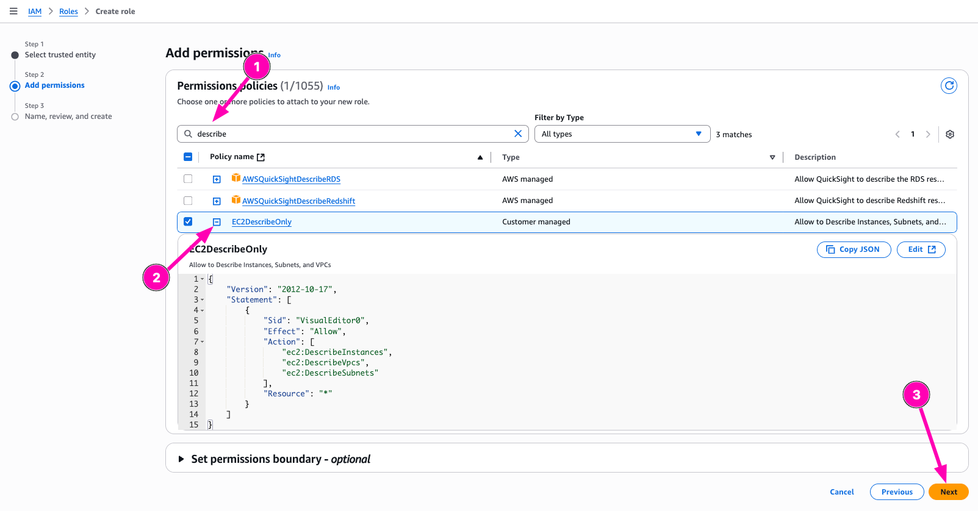Click the next page arrow

pos(928,135)
